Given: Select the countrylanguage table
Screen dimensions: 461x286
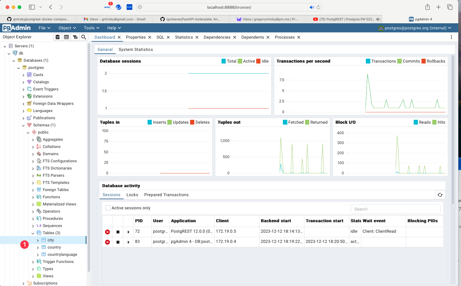Looking at the screenshot, I should pos(62,255).
